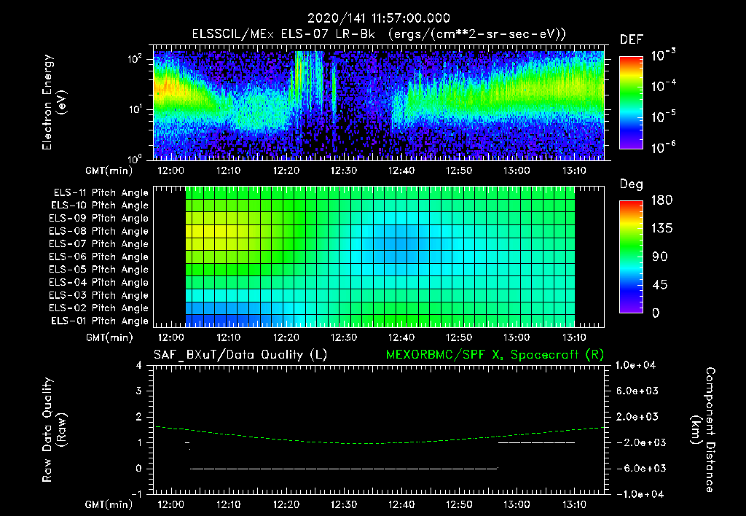This screenshot has height=516, width=746.
Task: Click the SAF_BXuT/Data Quality (L) label
Action: coord(240,355)
